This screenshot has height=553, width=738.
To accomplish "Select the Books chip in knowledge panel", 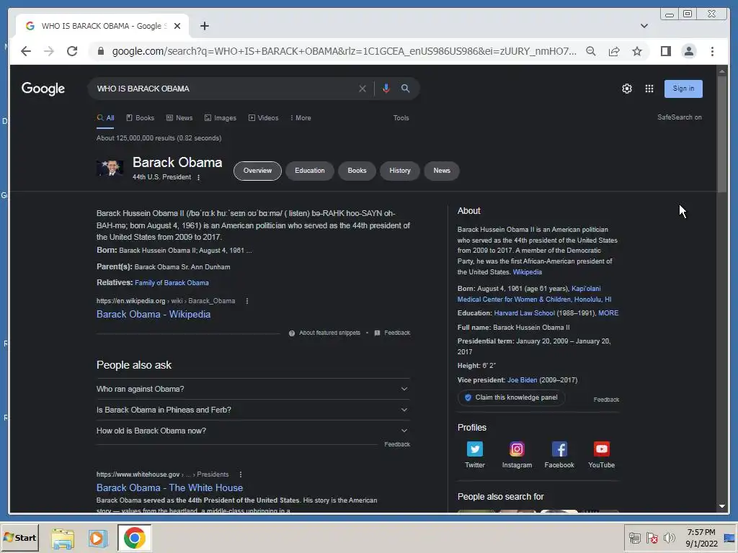I will (357, 171).
